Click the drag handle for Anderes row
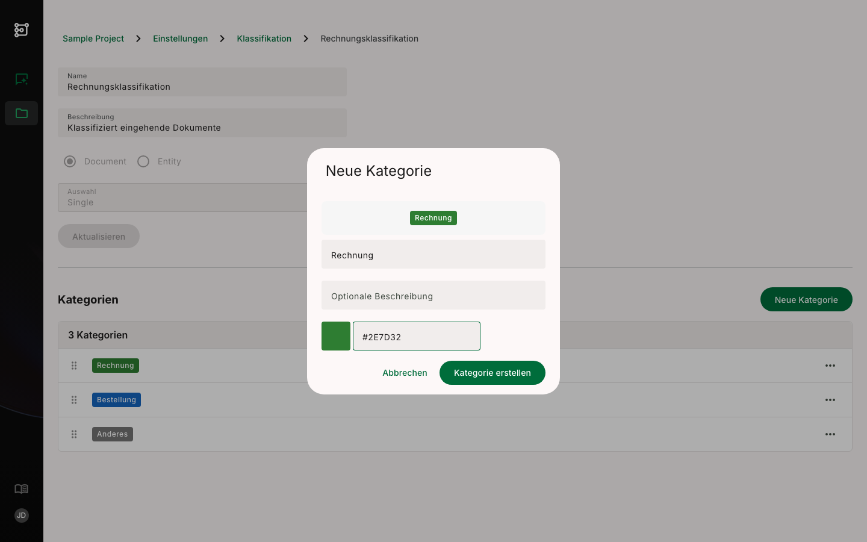This screenshot has height=542, width=867. [x=74, y=434]
